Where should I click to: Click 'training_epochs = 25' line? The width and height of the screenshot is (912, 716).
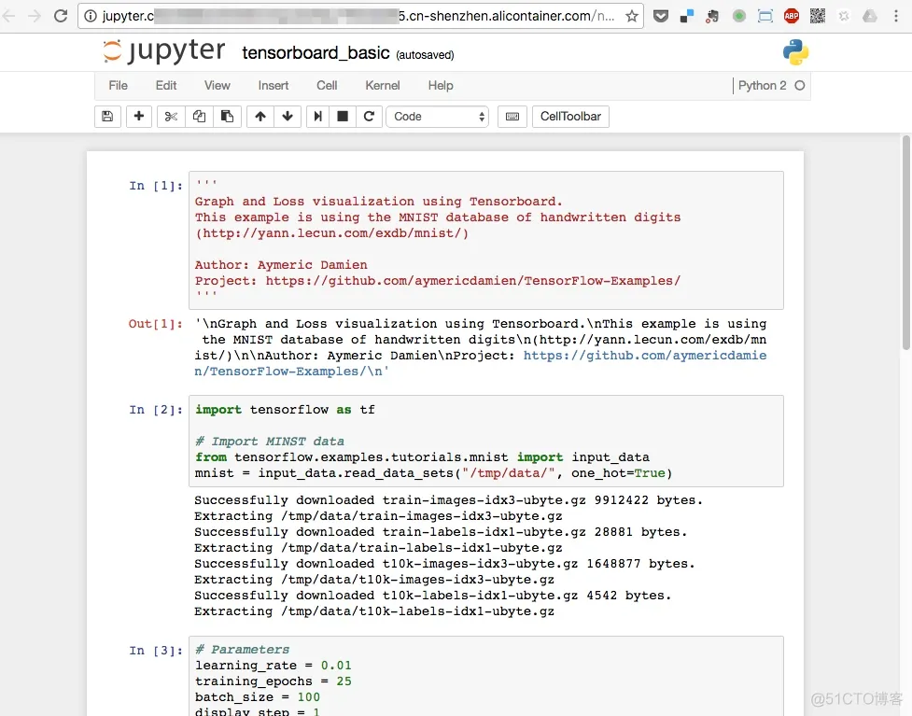point(274,681)
